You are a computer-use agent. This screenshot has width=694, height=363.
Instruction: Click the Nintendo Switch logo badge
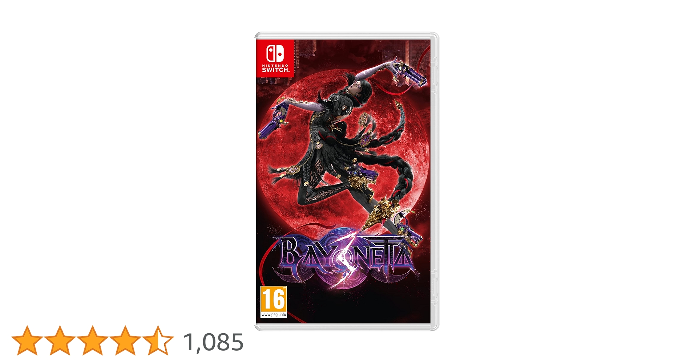click(275, 58)
